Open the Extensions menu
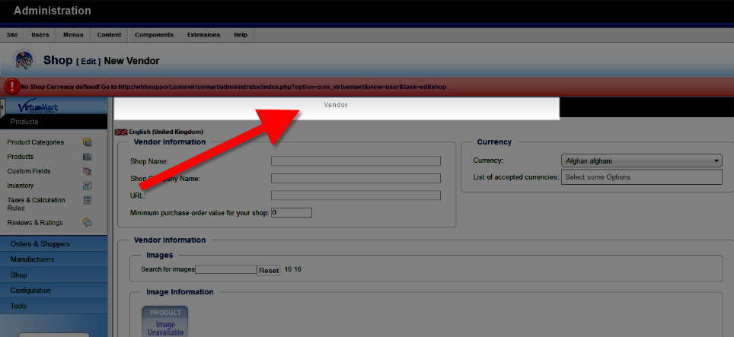This screenshot has height=337, width=734. tap(203, 35)
